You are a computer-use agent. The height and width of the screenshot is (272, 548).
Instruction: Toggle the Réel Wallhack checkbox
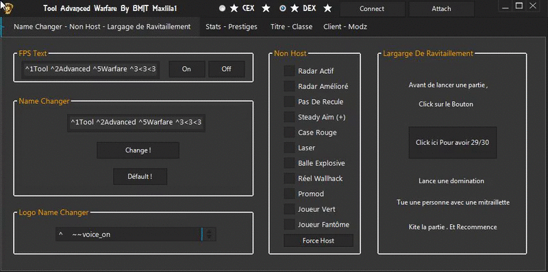(289, 178)
